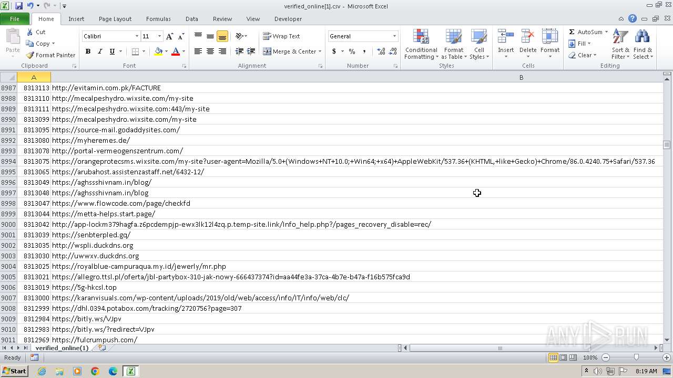The image size is (673, 378).
Task: Shrink font size with smaller A icon
Action: 181,36
